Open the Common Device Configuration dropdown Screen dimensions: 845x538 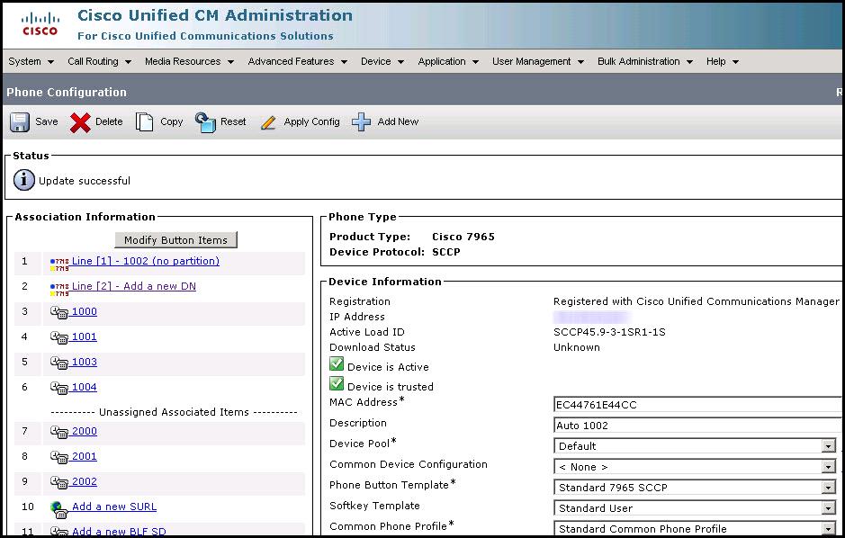[696, 467]
